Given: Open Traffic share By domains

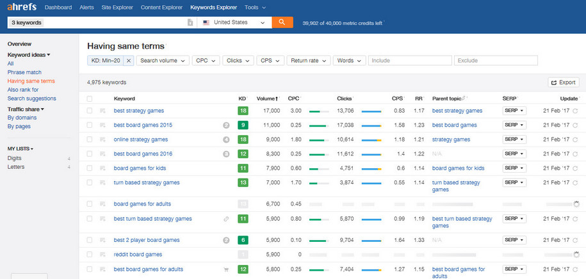Looking at the screenshot, I should tap(22, 118).
